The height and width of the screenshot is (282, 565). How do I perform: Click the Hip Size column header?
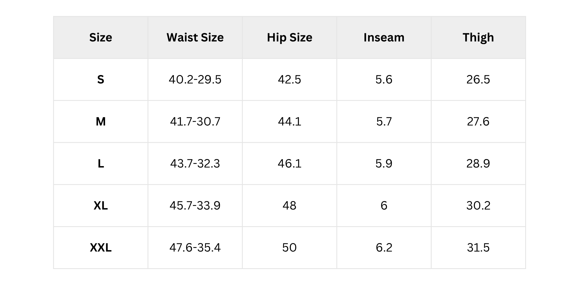click(290, 38)
